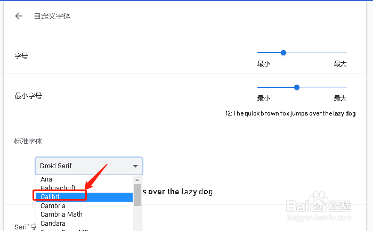Select the Cambria Math font option
Screen dimensions: 373x231
coord(61,214)
